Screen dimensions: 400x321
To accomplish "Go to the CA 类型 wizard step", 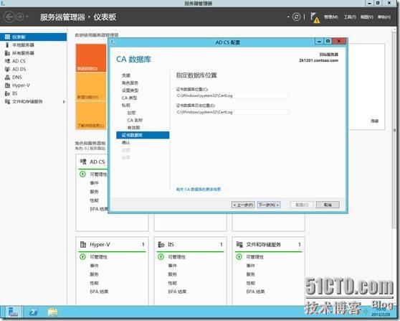I will coord(129,98).
